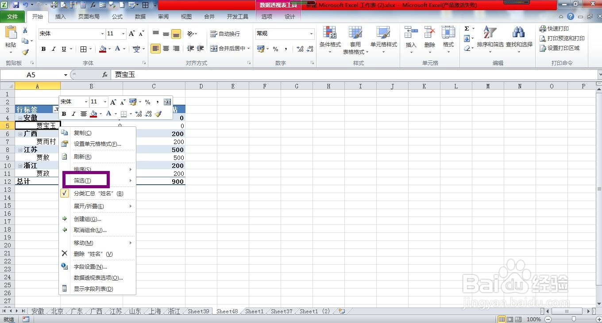Viewport: 602px width, 323px height.
Task: Click ribbon fill color bucket
Action: click(x=103, y=49)
